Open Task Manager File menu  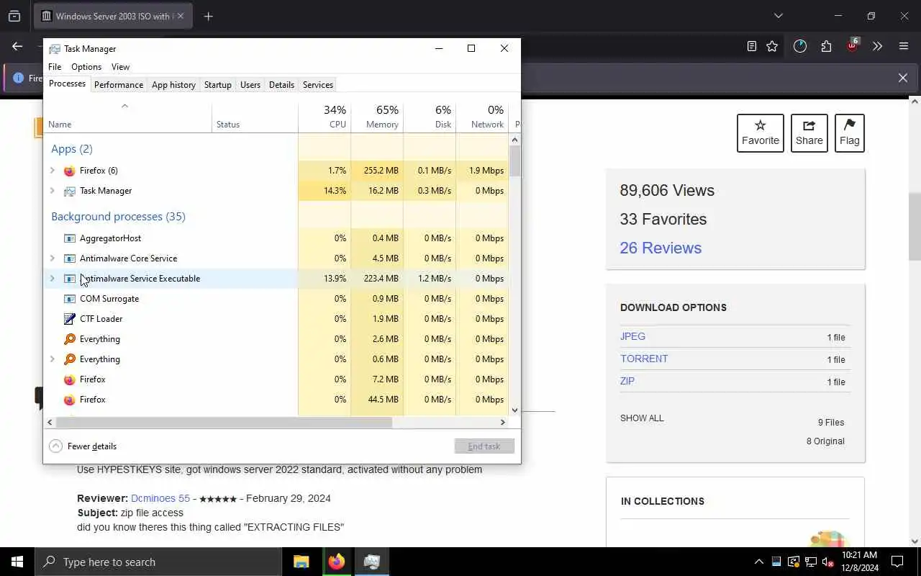coord(55,67)
